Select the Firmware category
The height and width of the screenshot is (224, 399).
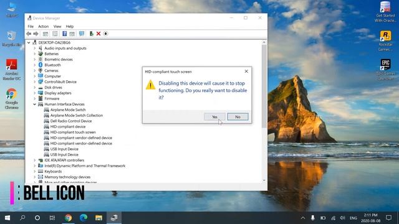tap(52, 98)
